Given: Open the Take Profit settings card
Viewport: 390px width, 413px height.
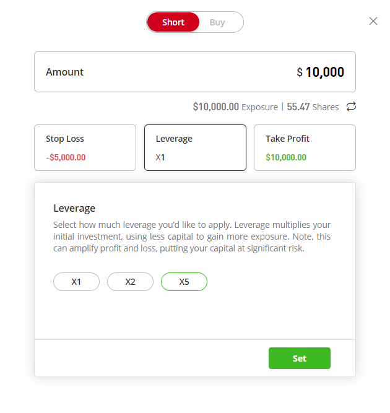Looking at the screenshot, I should click(305, 147).
